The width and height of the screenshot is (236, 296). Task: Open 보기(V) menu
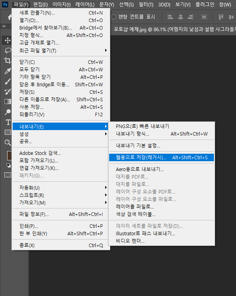[183, 4]
